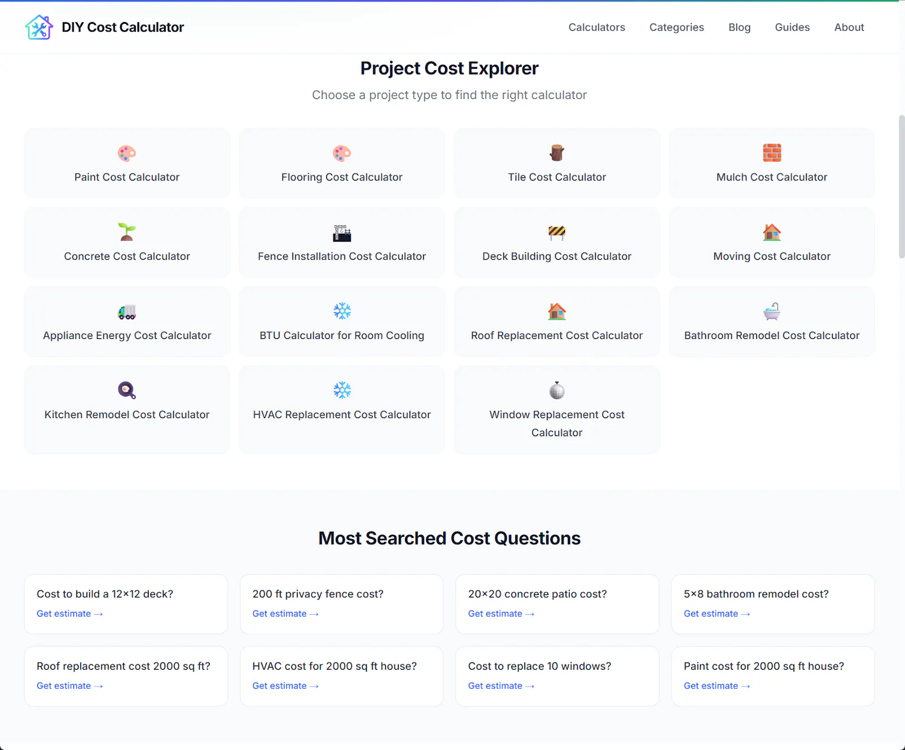Click the "5×8 bathroom remodel cost?" question
Viewport: 905px width, 750px height.
pos(756,594)
